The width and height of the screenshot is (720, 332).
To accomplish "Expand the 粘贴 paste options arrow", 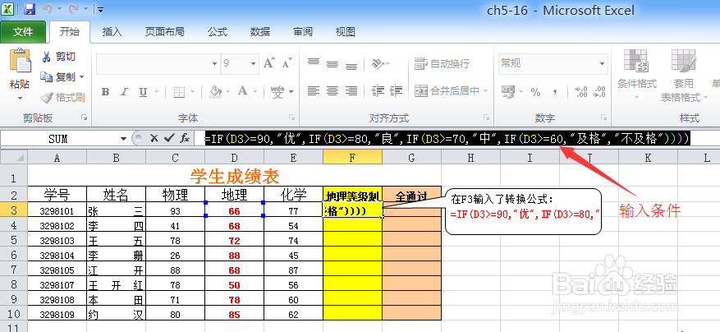I will tap(20, 98).
